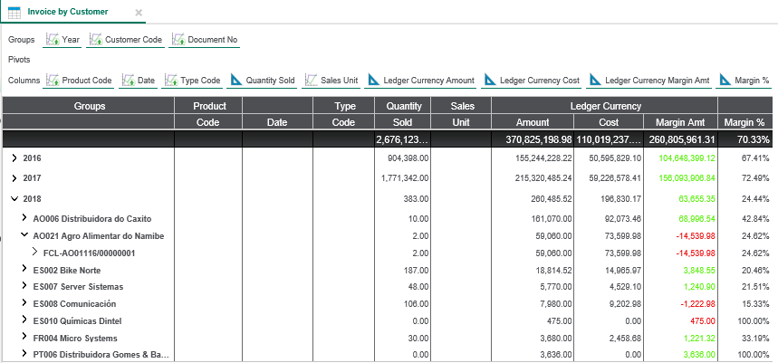
Task: Expand document FCL-AO01116/00000001 row
Action: pyautogui.click(x=34, y=253)
